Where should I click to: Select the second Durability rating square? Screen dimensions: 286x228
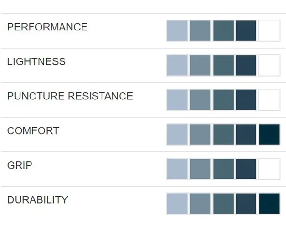[x=200, y=204]
